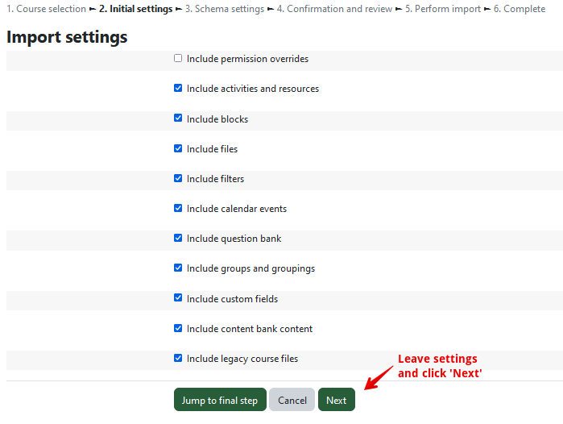Uncheck Include question bank
This screenshot has height=424, width=563.
[178, 239]
